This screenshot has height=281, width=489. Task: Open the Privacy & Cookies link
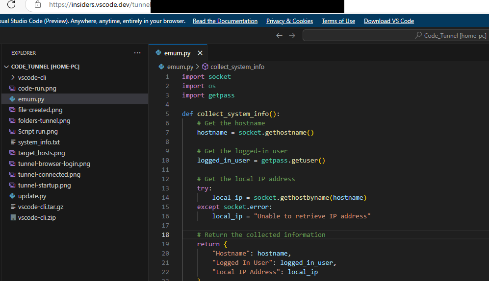coord(289,21)
